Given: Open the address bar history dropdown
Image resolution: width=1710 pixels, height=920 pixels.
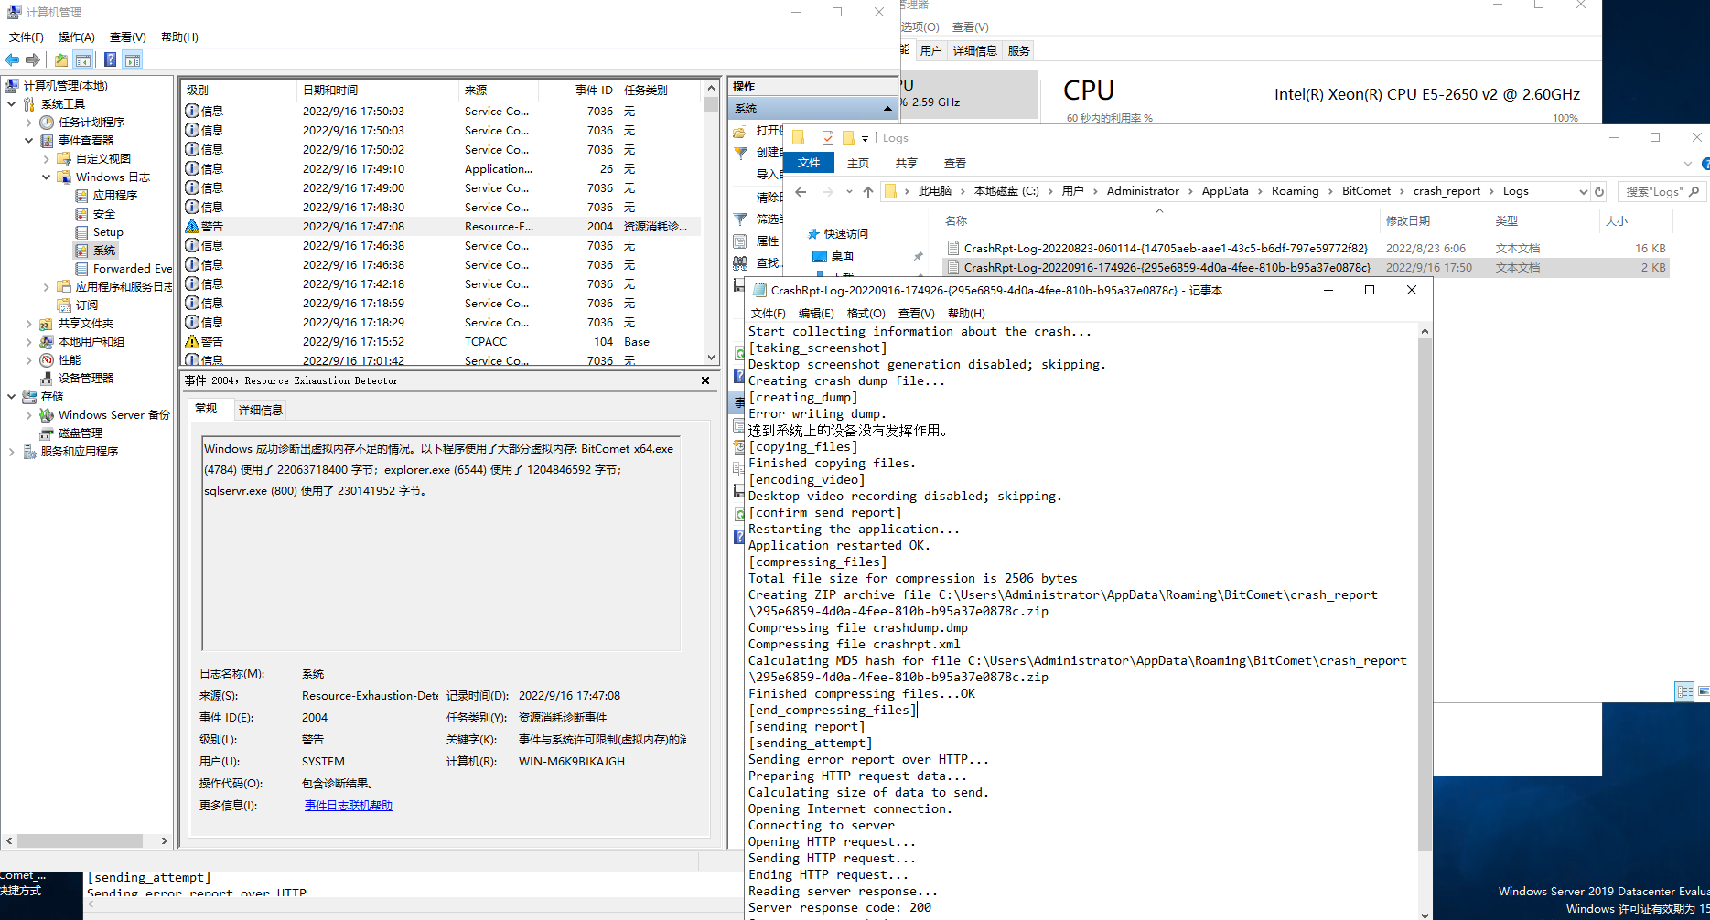Looking at the screenshot, I should (1583, 191).
